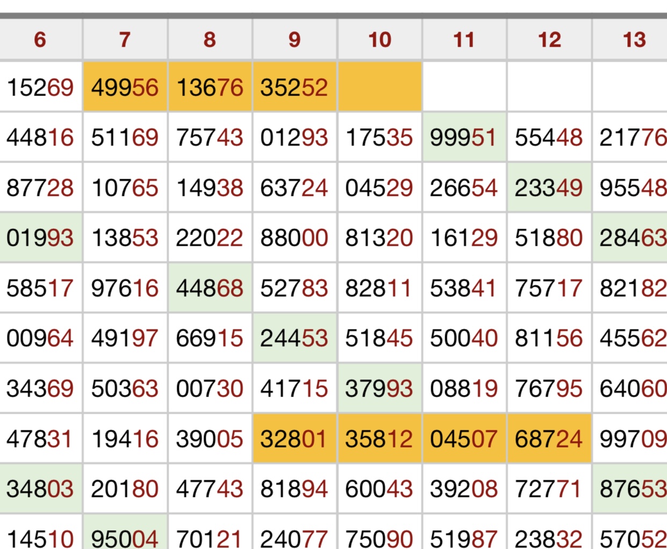Click the number 88000

click(x=294, y=238)
